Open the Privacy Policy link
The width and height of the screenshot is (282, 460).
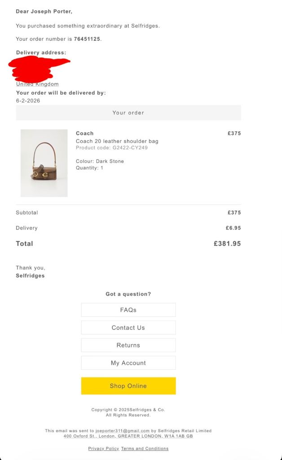pos(103,448)
